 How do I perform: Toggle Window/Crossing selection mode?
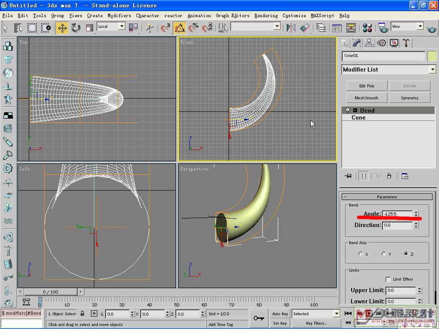[x=46, y=28]
